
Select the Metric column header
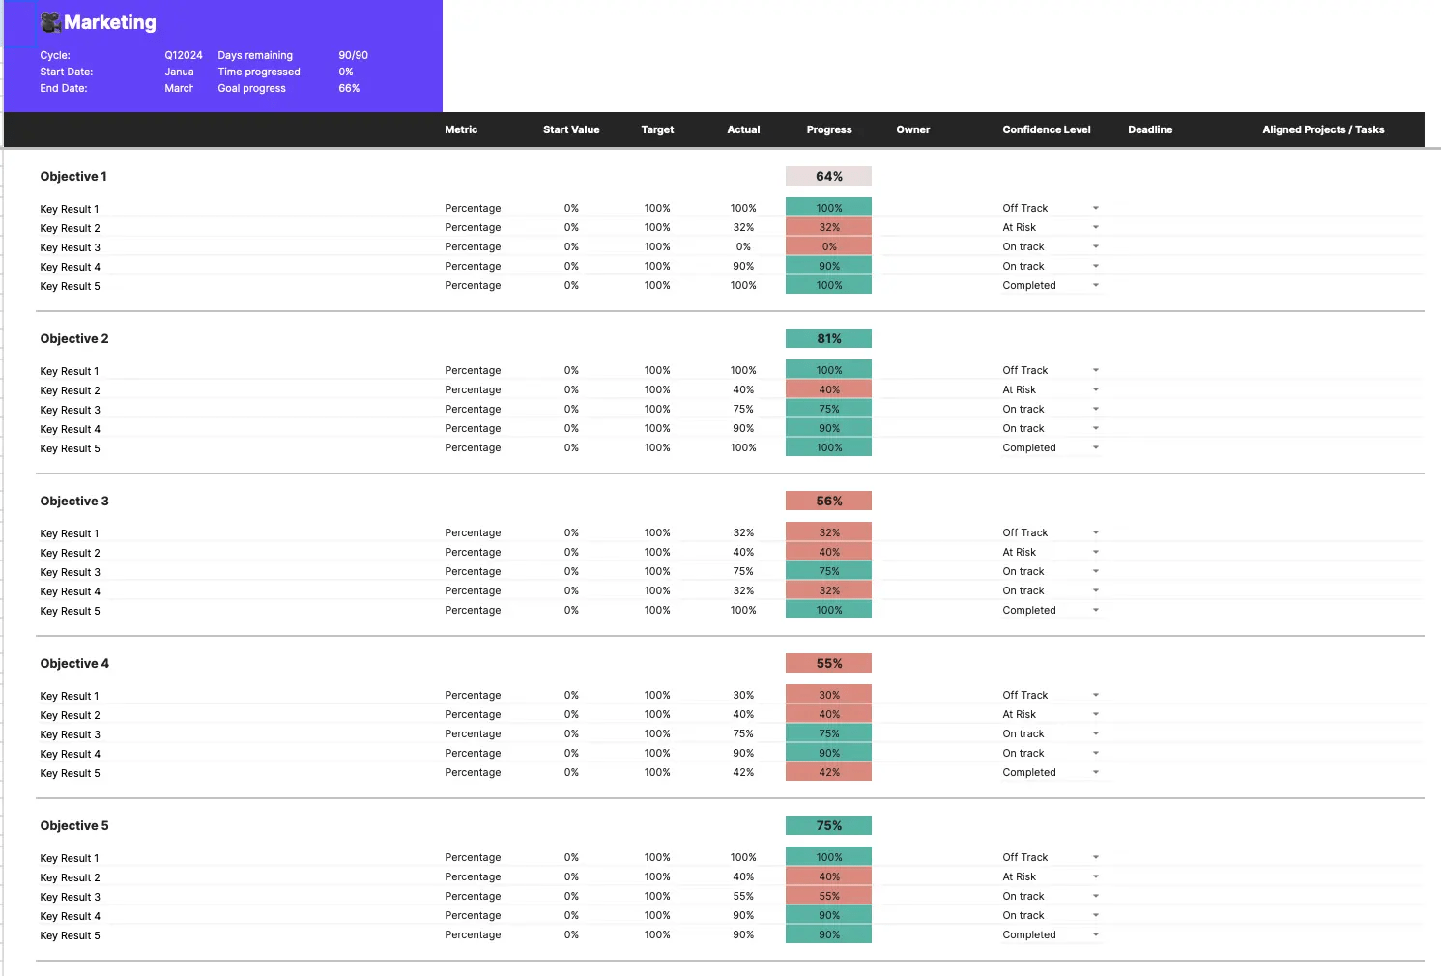(x=461, y=129)
